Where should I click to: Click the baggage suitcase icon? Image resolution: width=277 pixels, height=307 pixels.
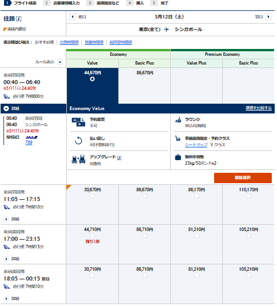coord(178,157)
